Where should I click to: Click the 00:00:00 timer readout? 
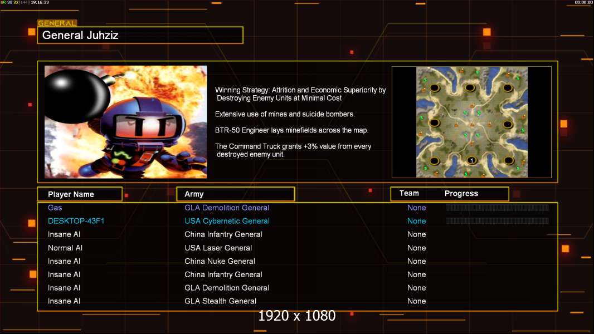tap(583, 2)
